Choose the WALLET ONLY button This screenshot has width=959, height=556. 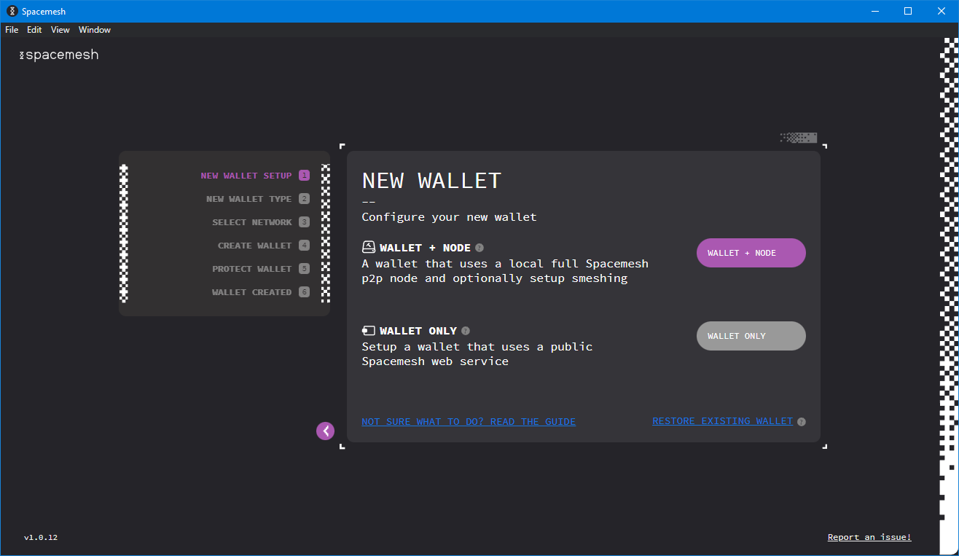click(x=751, y=336)
